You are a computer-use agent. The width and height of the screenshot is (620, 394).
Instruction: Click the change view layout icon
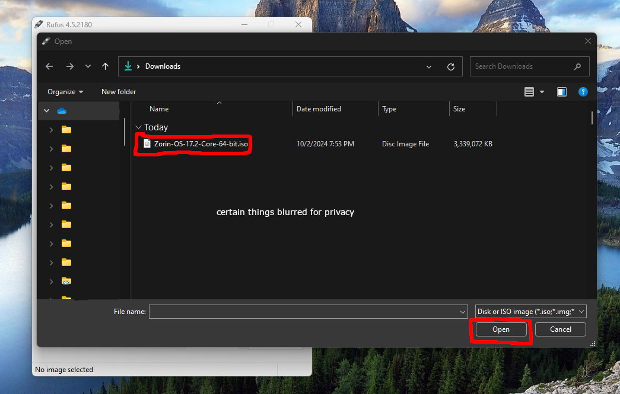(x=529, y=92)
